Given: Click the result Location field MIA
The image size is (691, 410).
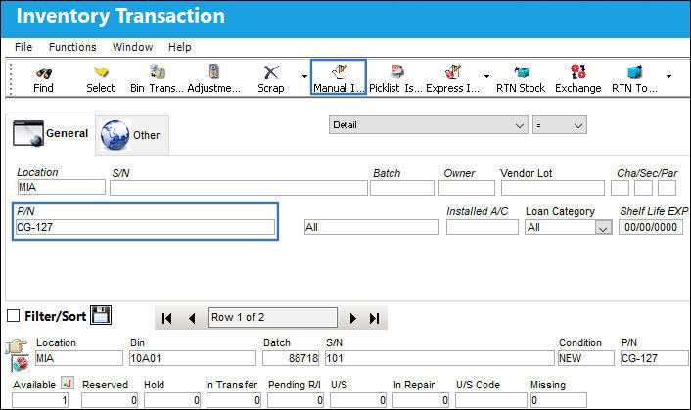Looking at the screenshot, I should (79, 358).
